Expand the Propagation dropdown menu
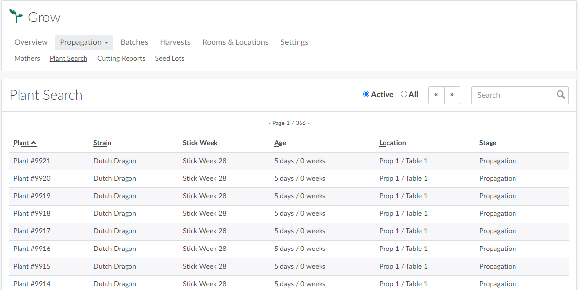Image resolution: width=579 pixels, height=290 pixels. coord(84,42)
